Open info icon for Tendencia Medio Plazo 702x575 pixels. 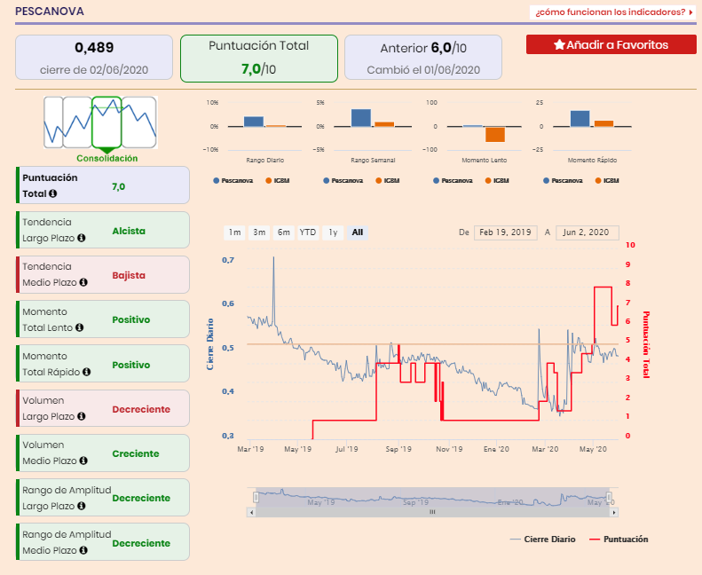(83, 282)
